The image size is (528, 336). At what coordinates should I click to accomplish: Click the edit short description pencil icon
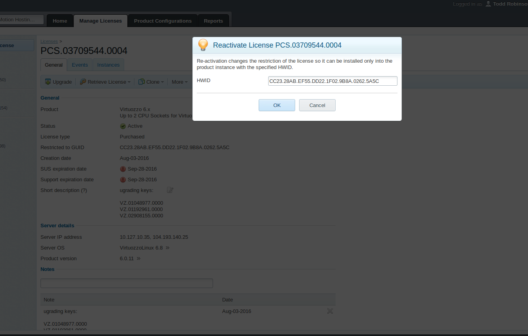[170, 190]
